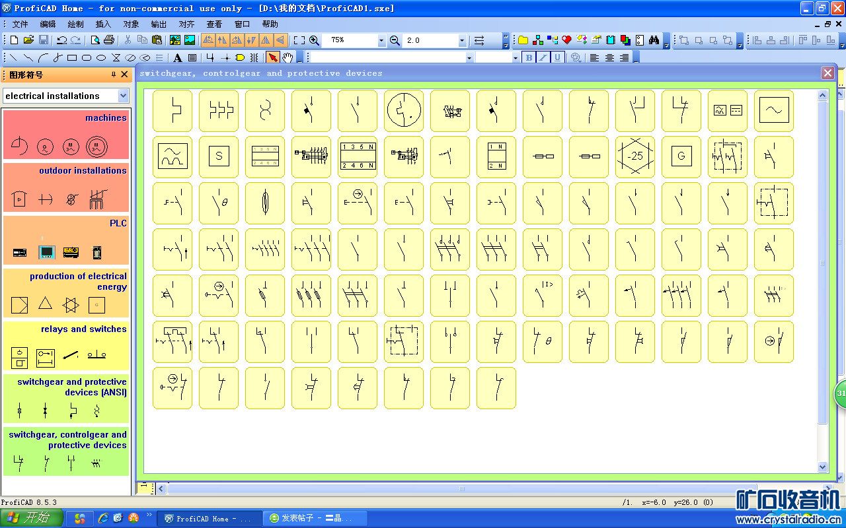Open the 编辑 (Edit) menu

point(48,24)
